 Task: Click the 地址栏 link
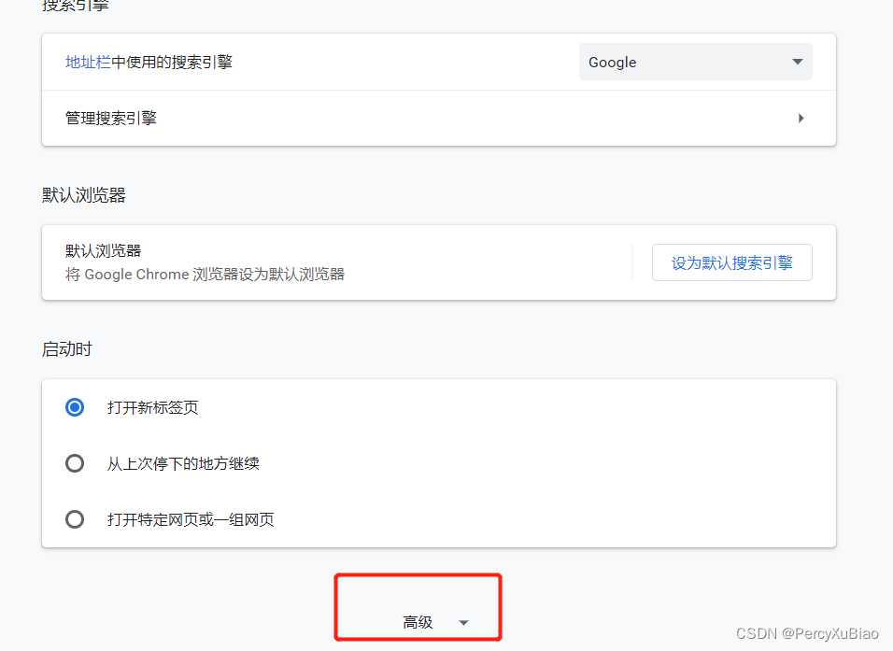tap(88, 62)
